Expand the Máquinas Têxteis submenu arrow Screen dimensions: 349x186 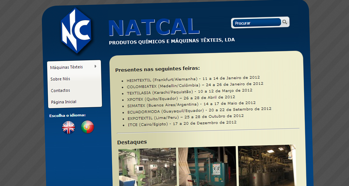(x=95, y=66)
